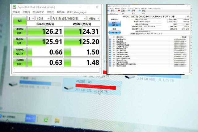The width and height of the screenshot is (198, 132).
Task: Run the SEQ1M Q8T1 test
Action: point(20,31)
